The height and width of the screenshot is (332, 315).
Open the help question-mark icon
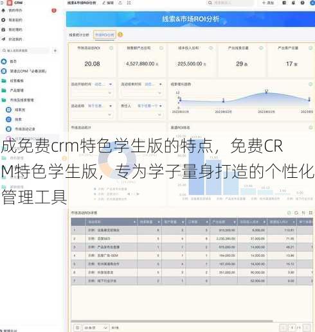point(302,3)
